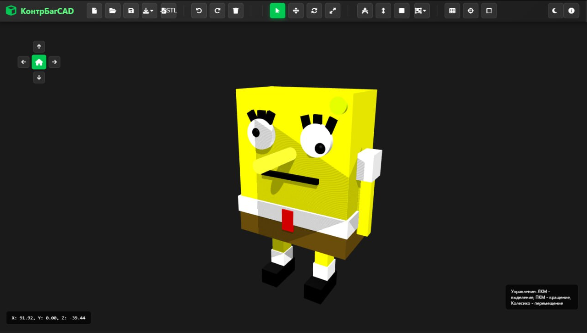Click the solid white square tool
Viewport: 587px width, 333px height.
click(402, 11)
